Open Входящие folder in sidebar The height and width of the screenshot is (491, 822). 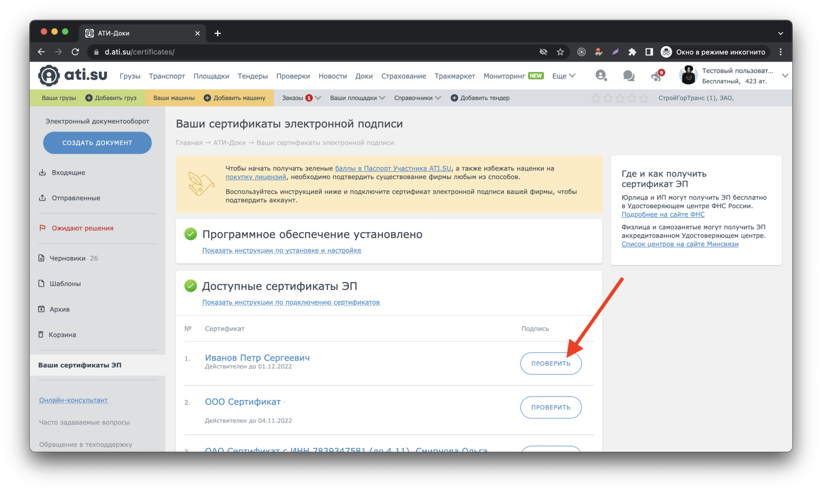point(68,172)
